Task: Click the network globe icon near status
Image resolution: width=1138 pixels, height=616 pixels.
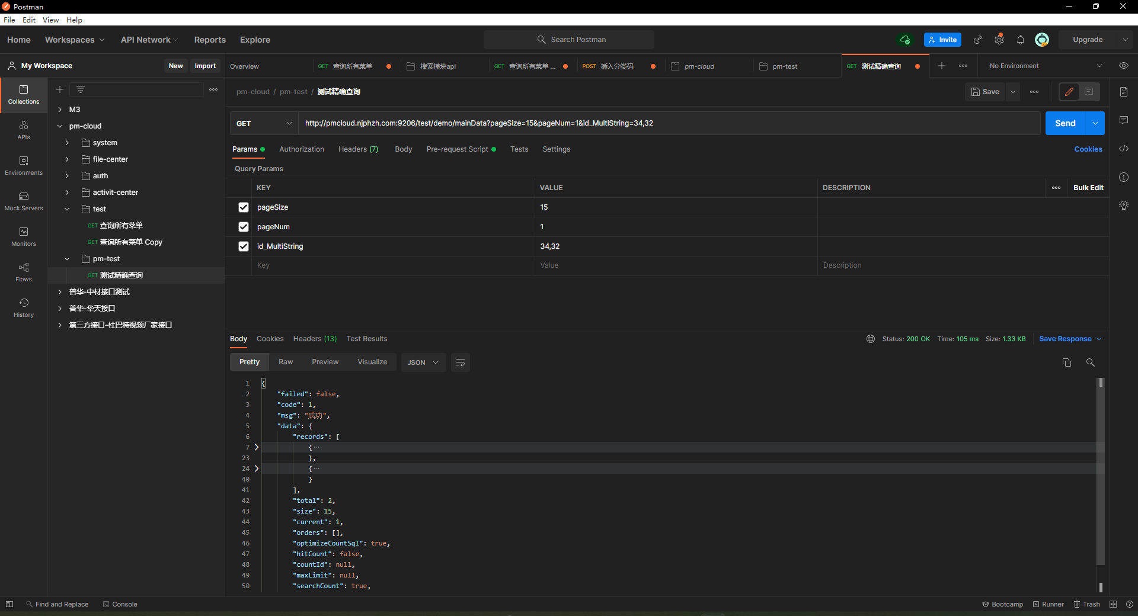Action: coord(871,339)
